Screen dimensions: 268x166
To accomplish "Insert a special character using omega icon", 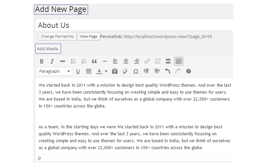I will (x=135, y=71).
